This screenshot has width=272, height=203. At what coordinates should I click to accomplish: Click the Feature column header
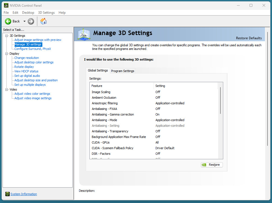click(122, 86)
